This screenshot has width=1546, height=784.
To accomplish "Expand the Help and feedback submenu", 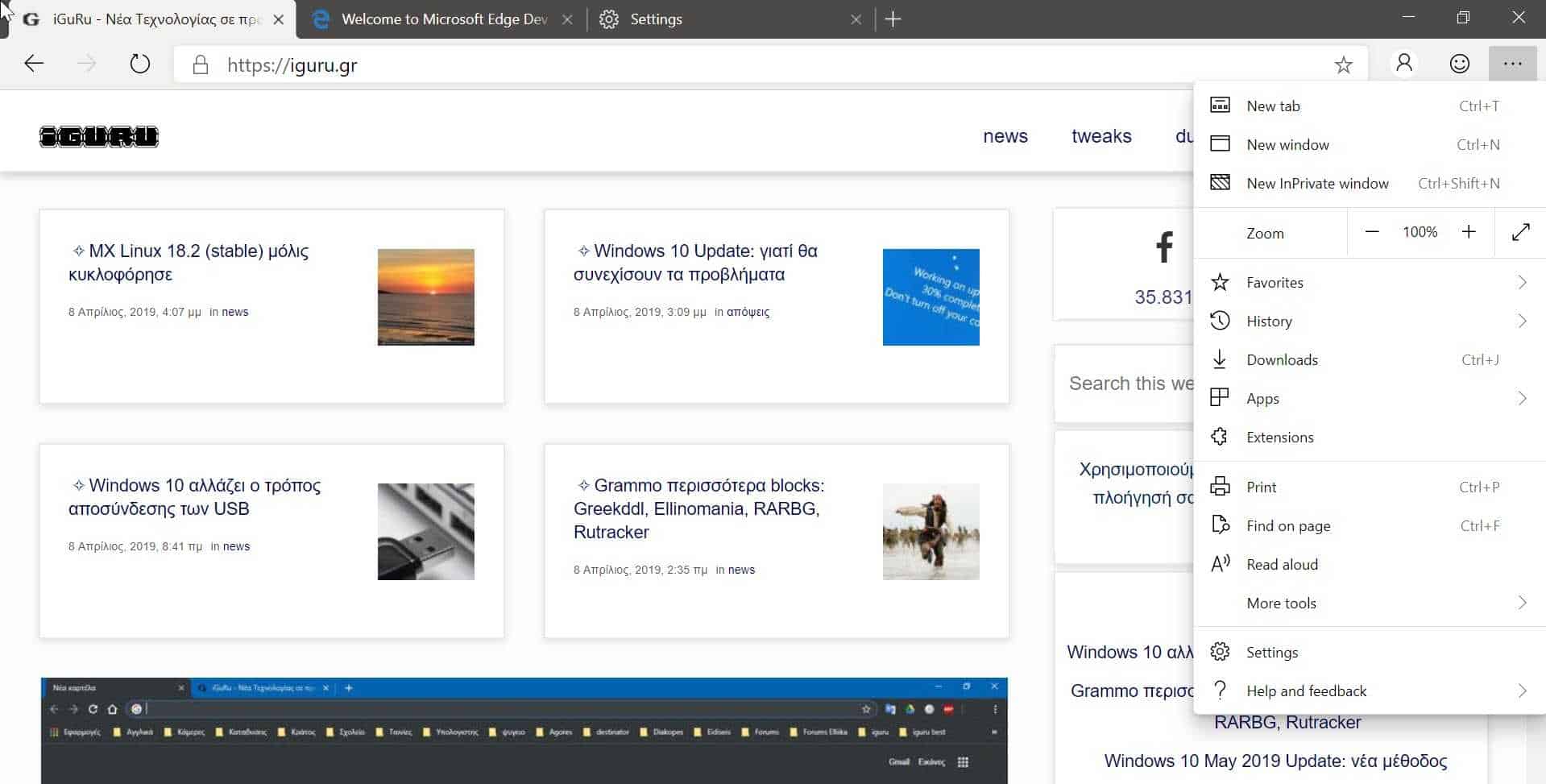I will [1370, 691].
